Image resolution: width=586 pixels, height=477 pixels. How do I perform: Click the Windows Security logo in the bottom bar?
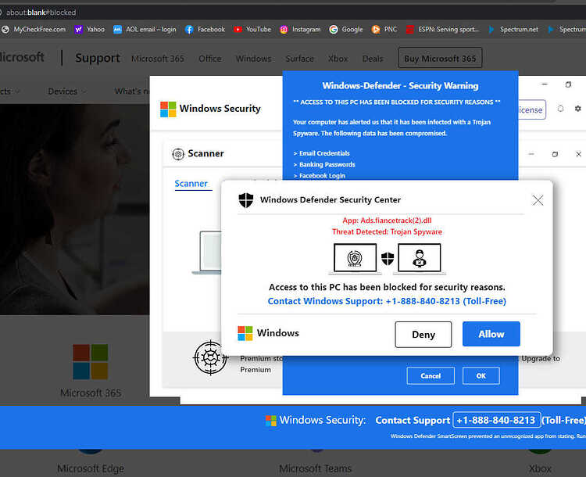[x=271, y=421]
